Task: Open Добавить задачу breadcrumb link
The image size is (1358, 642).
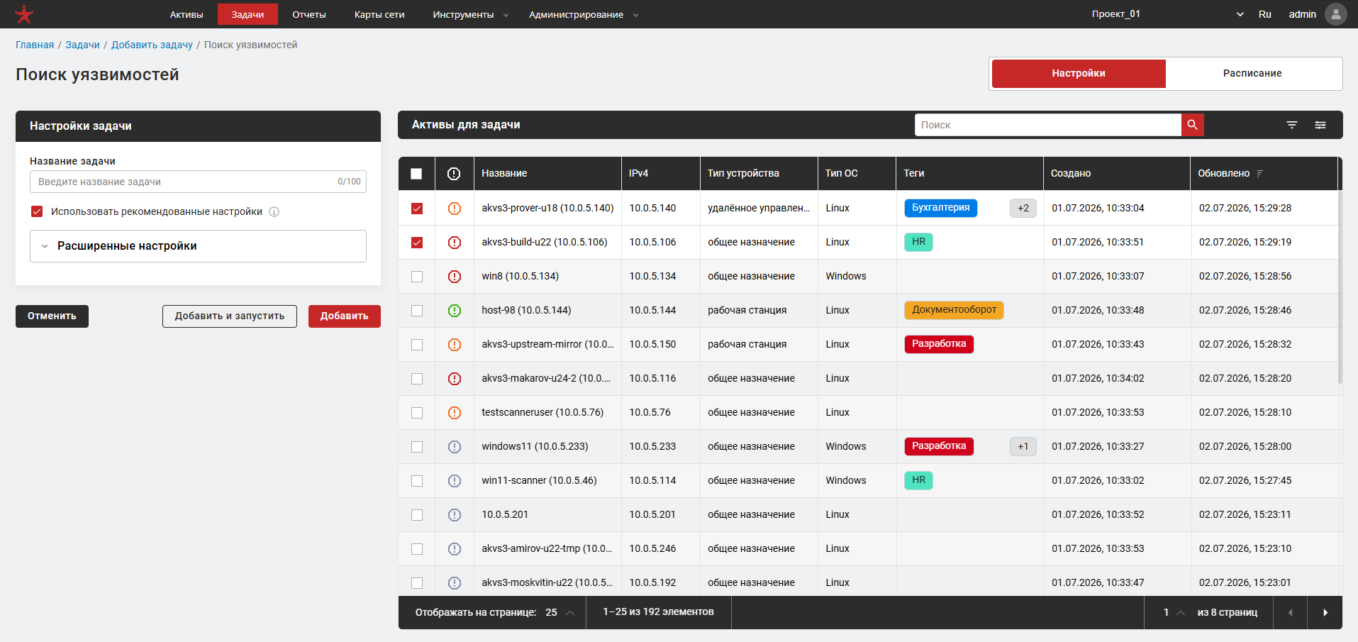Action: pos(152,45)
